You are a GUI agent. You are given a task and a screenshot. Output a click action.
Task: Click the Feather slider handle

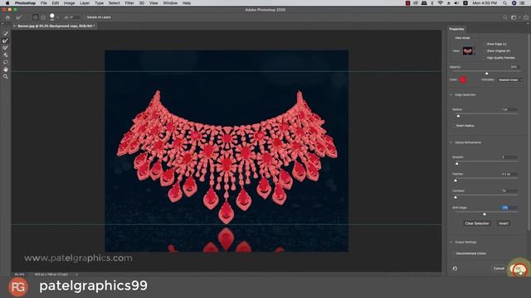[455, 180]
